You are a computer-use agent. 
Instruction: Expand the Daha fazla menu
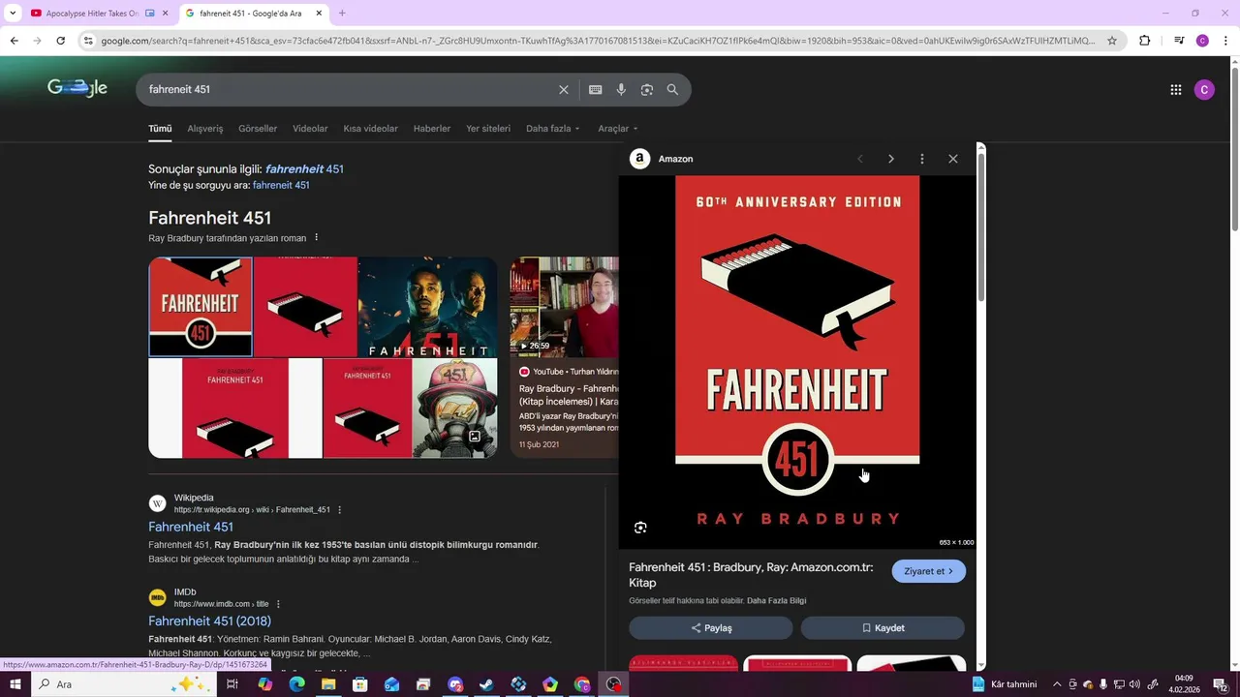pos(553,129)
